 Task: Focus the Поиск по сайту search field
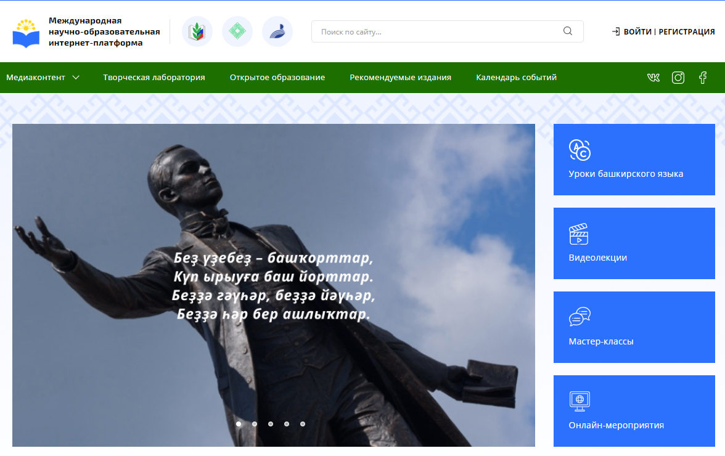pos(438,31)
